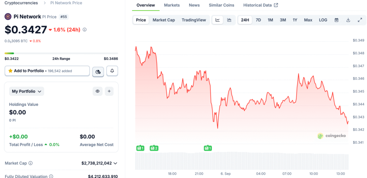Image resolution: width=367 pixels, height=178 pixels.
Task: Click the $2,738,212,042 market cap value
Action: [x=96, y=163]
